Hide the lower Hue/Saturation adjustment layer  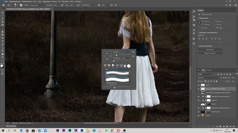click(198, 108)
